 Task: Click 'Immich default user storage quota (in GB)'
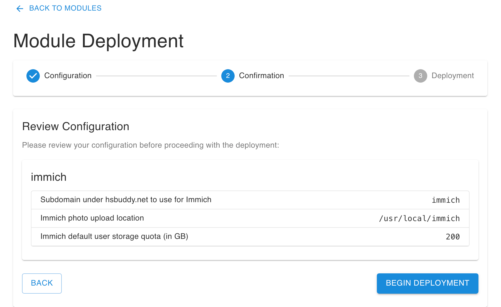click(114, 236)
